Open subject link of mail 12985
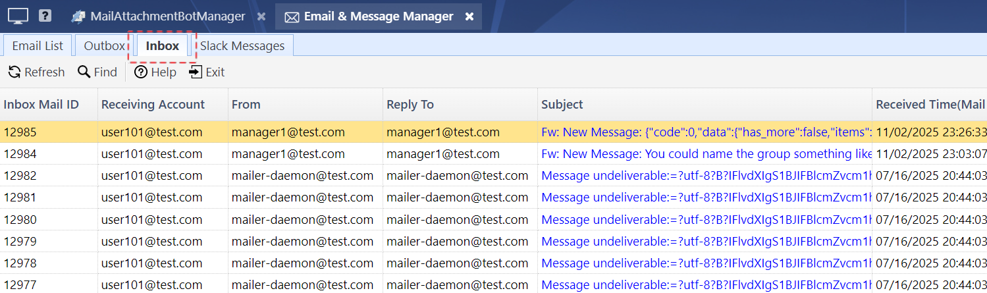The image size is (987, 293). (x=706, y=132)
